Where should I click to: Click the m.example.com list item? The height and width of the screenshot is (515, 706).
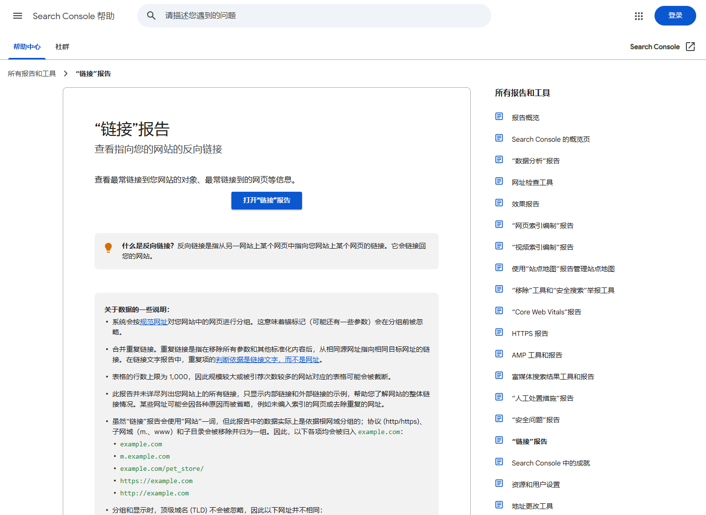pyautogui.click(x=145, y=457)
